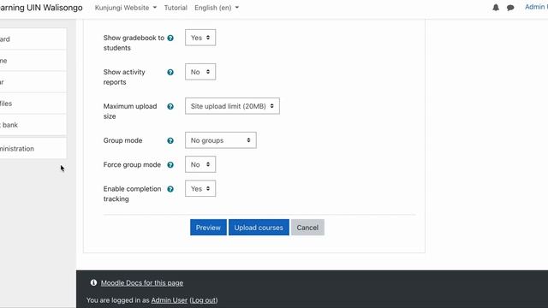
Task: Click info icon beside Moodle Docs link
Action: pyautogui.click(x=93, y=282)
